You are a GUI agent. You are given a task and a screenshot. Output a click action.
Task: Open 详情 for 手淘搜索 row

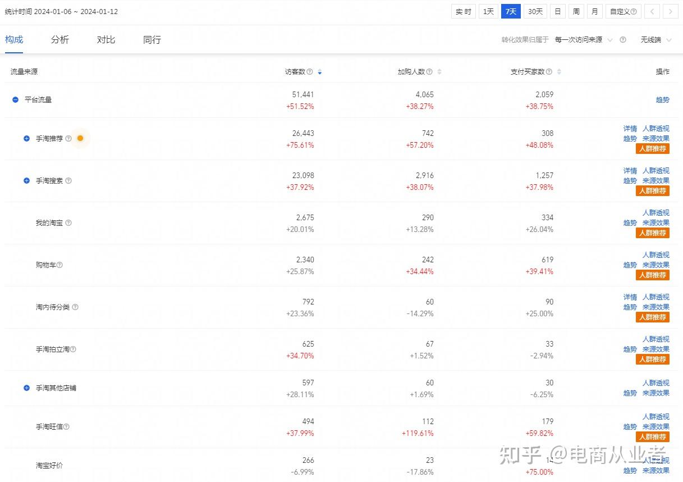(630, 171)
